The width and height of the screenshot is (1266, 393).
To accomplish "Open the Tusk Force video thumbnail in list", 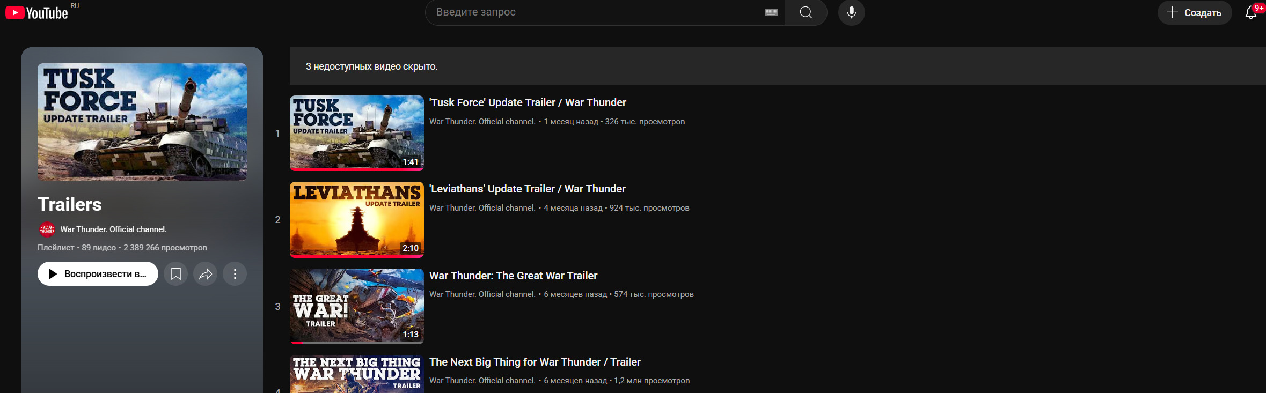I will (x=356, y=133).
